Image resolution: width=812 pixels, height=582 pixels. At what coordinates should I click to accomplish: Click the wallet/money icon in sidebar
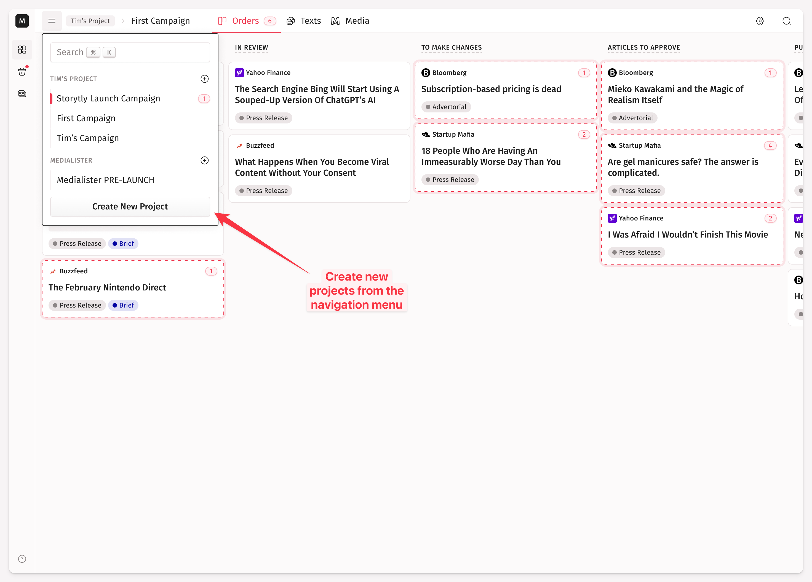tap(22, 94)
